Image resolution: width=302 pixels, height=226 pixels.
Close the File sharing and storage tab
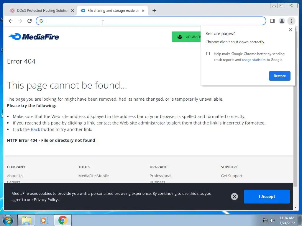143,11
